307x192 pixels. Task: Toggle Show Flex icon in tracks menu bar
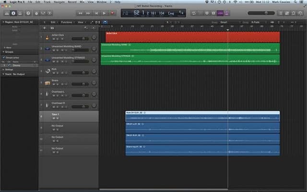pyautogui.click(x=97, y=22)
